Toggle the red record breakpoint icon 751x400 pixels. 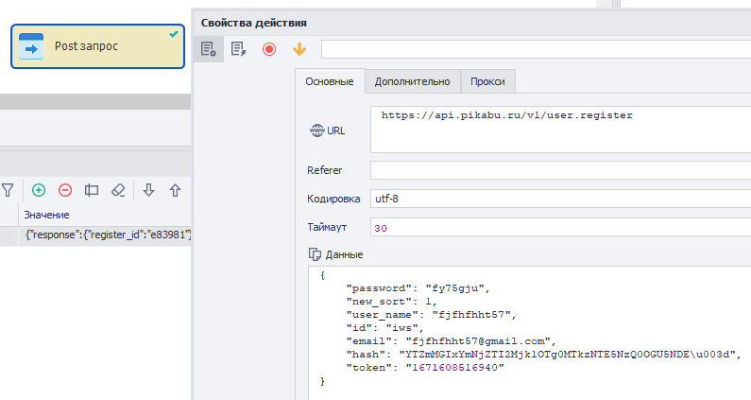point(269,49)
